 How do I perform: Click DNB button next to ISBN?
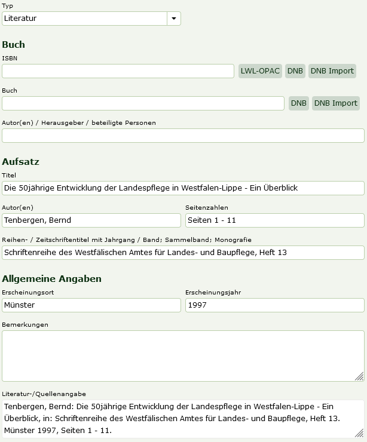(x=295, y=71)
